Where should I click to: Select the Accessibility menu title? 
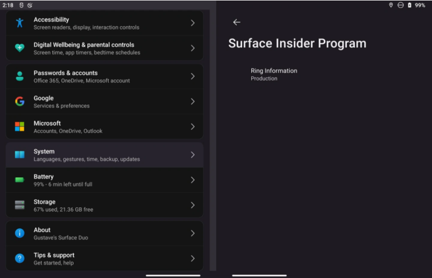pos(51,20)
